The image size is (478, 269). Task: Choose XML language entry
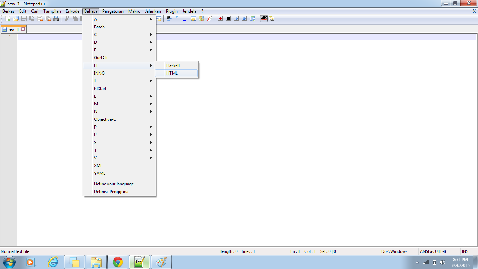coord(119,166)
